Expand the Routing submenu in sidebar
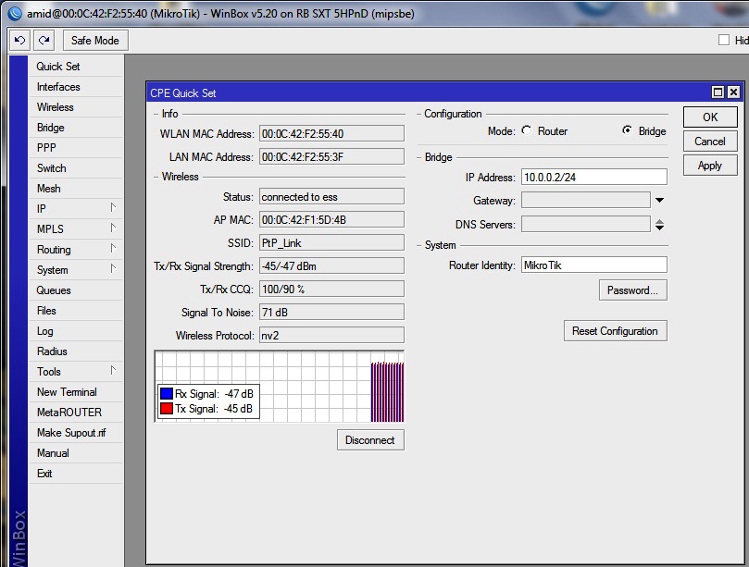 point(113,250)
